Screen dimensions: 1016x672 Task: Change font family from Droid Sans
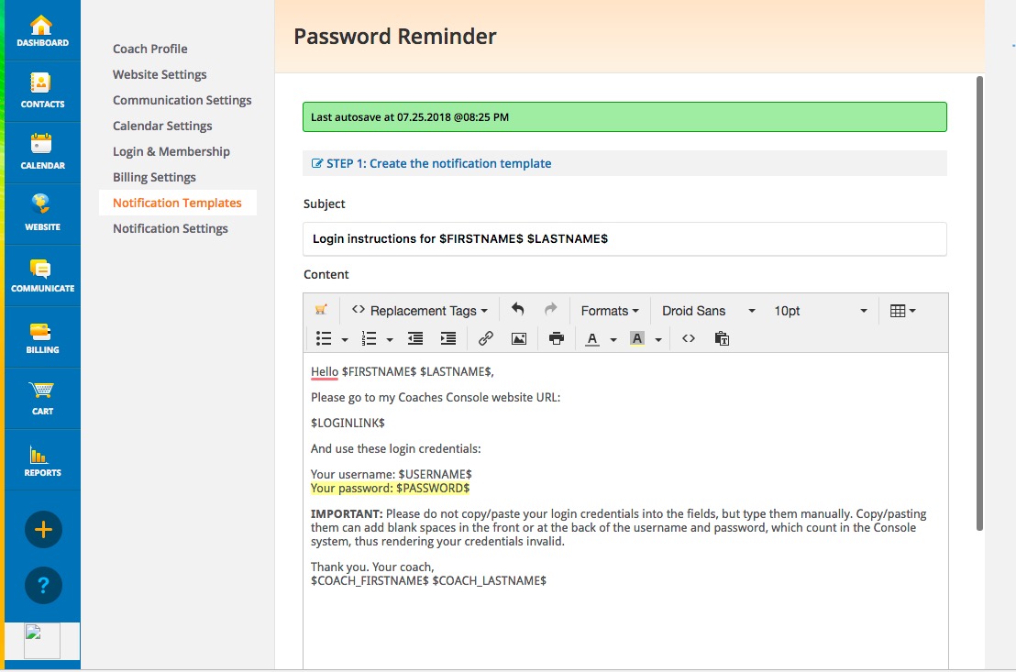[x=707, y=311]
